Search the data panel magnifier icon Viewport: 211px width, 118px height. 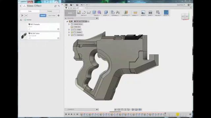59,6
